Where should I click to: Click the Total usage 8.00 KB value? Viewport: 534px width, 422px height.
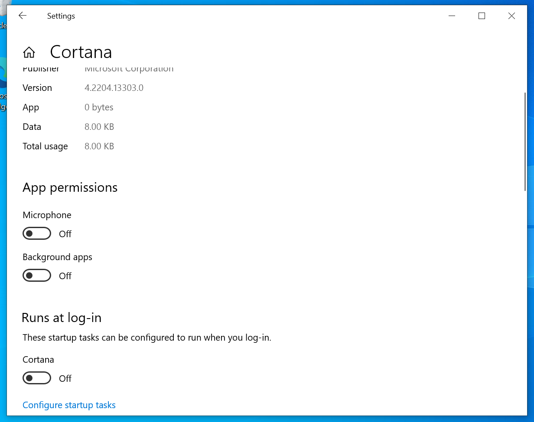99,146
